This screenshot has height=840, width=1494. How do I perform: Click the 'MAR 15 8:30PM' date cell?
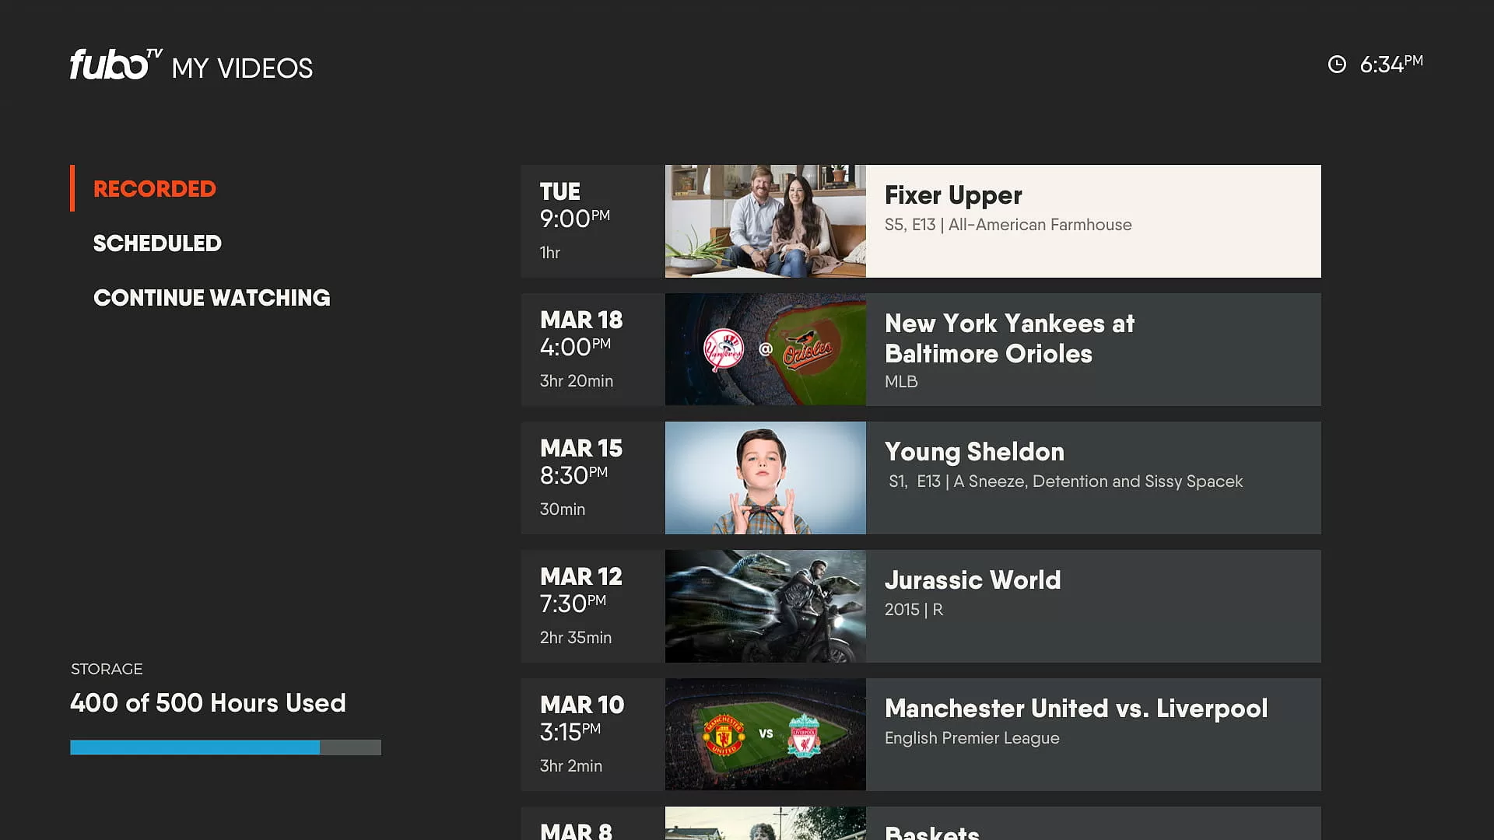click(581, 462)
